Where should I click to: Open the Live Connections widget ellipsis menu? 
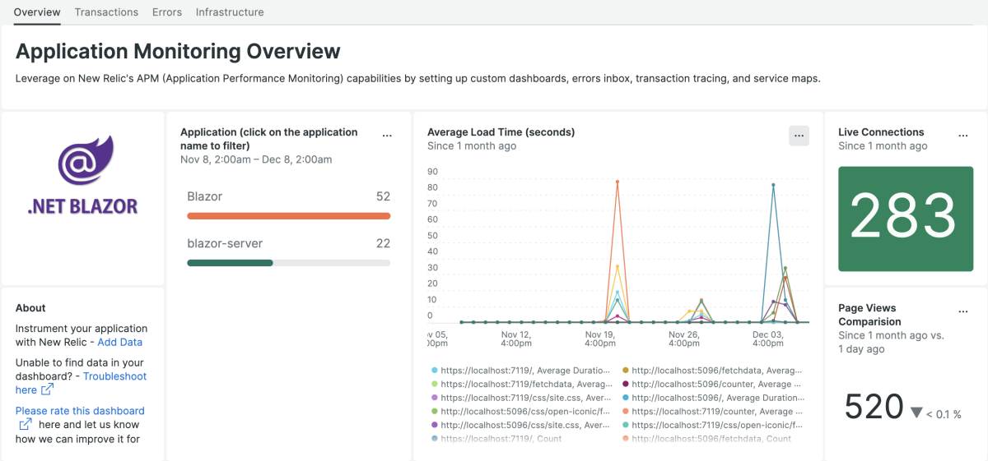click(x=963, y=136)
